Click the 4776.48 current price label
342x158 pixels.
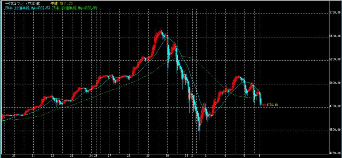point(272,105)
